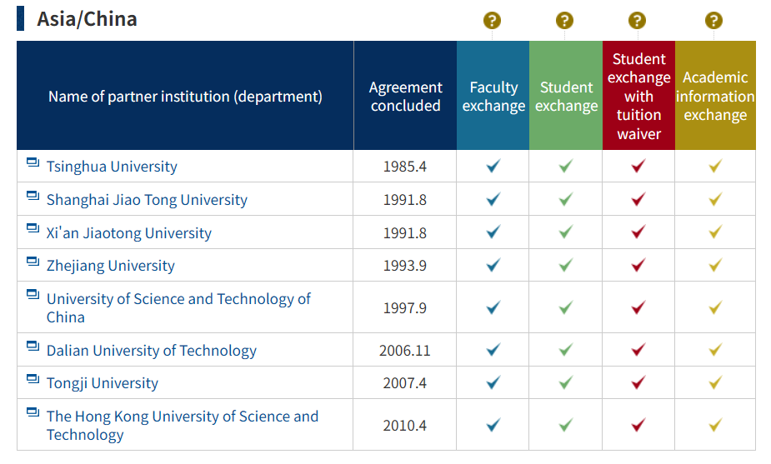This screenshot has height=464, width=771.
Task: Click the Academic information exchange header
Action: tap(715, 96)
